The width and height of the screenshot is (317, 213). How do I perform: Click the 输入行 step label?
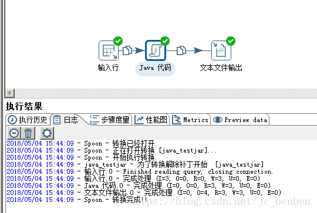tap(108, 67)
